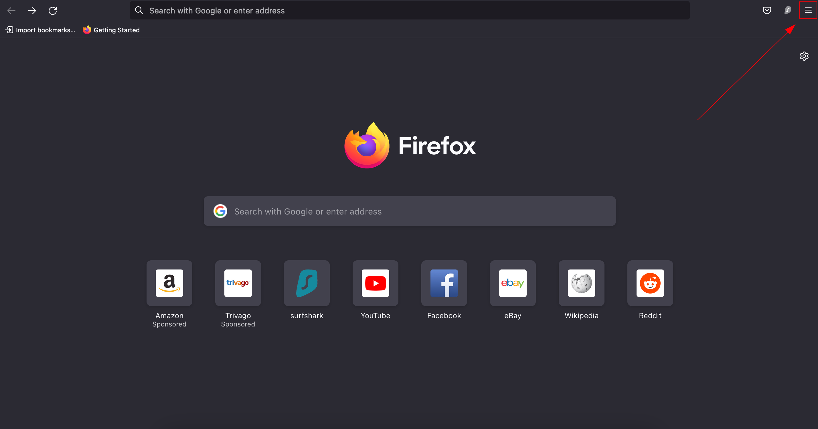Open the Reddit shortcut tile
Viewport: 818px width, 429px height.
tap(650, 283)
